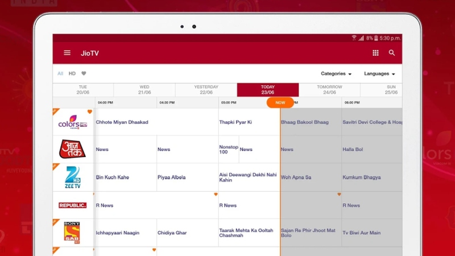Select the TODAY 23/06 tab
The width and height of the screenshot is (455, 256).
click(267, 90)
